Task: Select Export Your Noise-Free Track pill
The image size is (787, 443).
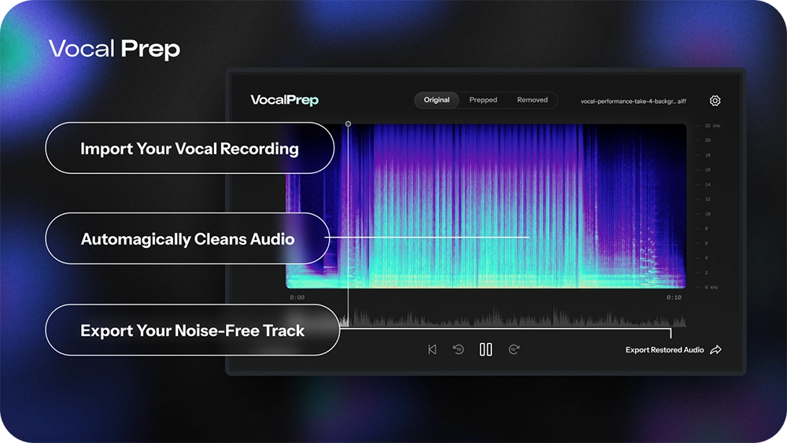Action: coord(192,330)
